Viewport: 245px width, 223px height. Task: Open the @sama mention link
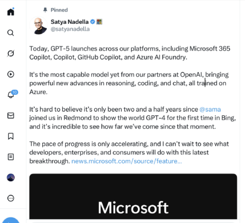point(210,109)
